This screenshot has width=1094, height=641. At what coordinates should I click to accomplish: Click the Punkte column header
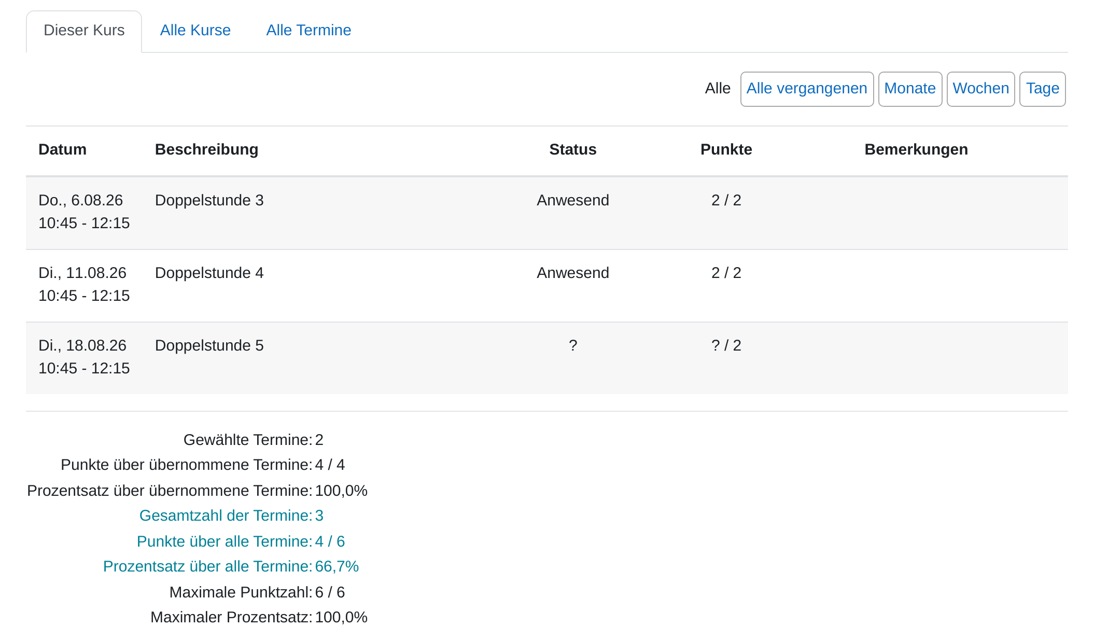point(726,149)
